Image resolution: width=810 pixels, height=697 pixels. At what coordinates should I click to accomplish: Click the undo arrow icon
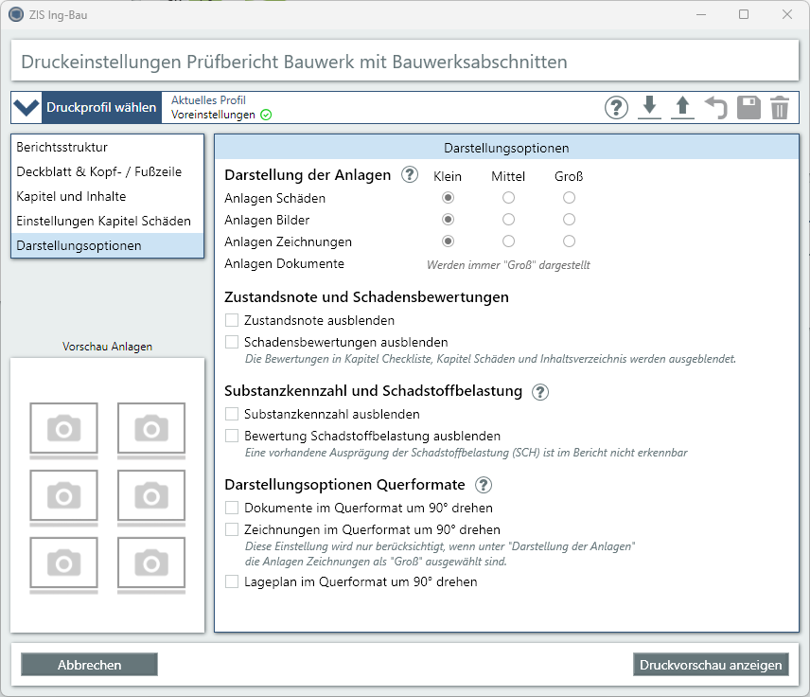(x=715, y=108)
